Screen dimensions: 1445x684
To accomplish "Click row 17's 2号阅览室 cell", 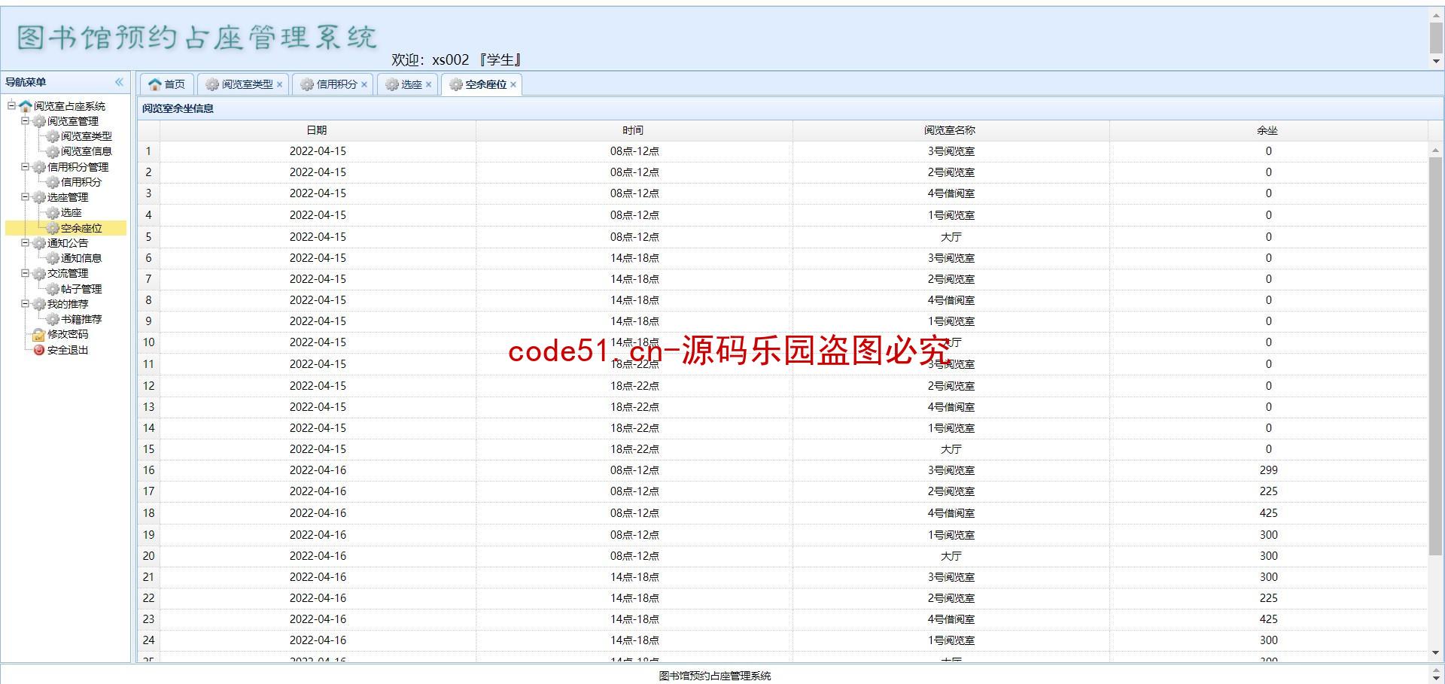I will pyautogui.click(x=951, y=491).
